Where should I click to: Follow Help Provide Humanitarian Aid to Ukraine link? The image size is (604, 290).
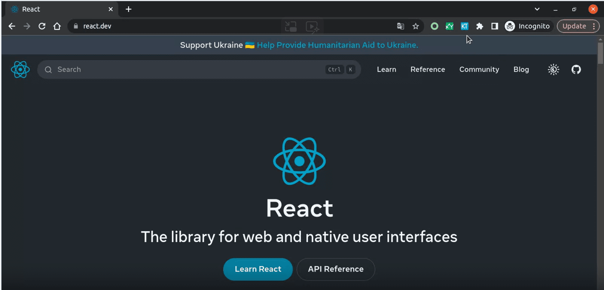(x=337, y=45)
